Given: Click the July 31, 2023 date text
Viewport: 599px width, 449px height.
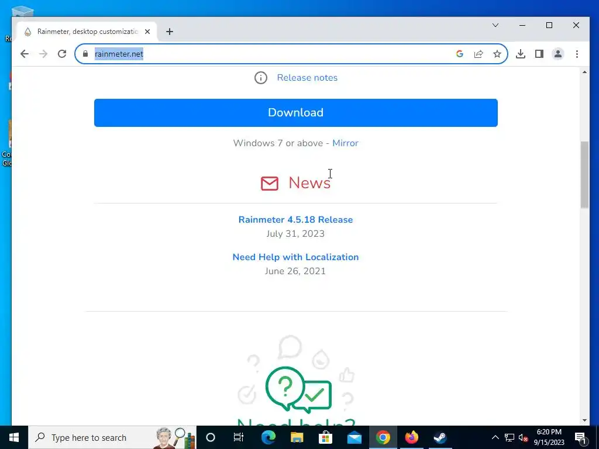Looking at the screenshot, I should coord(295,234).
